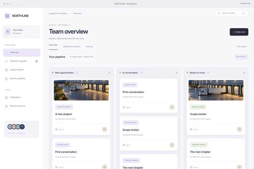Open truck image on Ready to move Scope review

[x=216, y=90]
